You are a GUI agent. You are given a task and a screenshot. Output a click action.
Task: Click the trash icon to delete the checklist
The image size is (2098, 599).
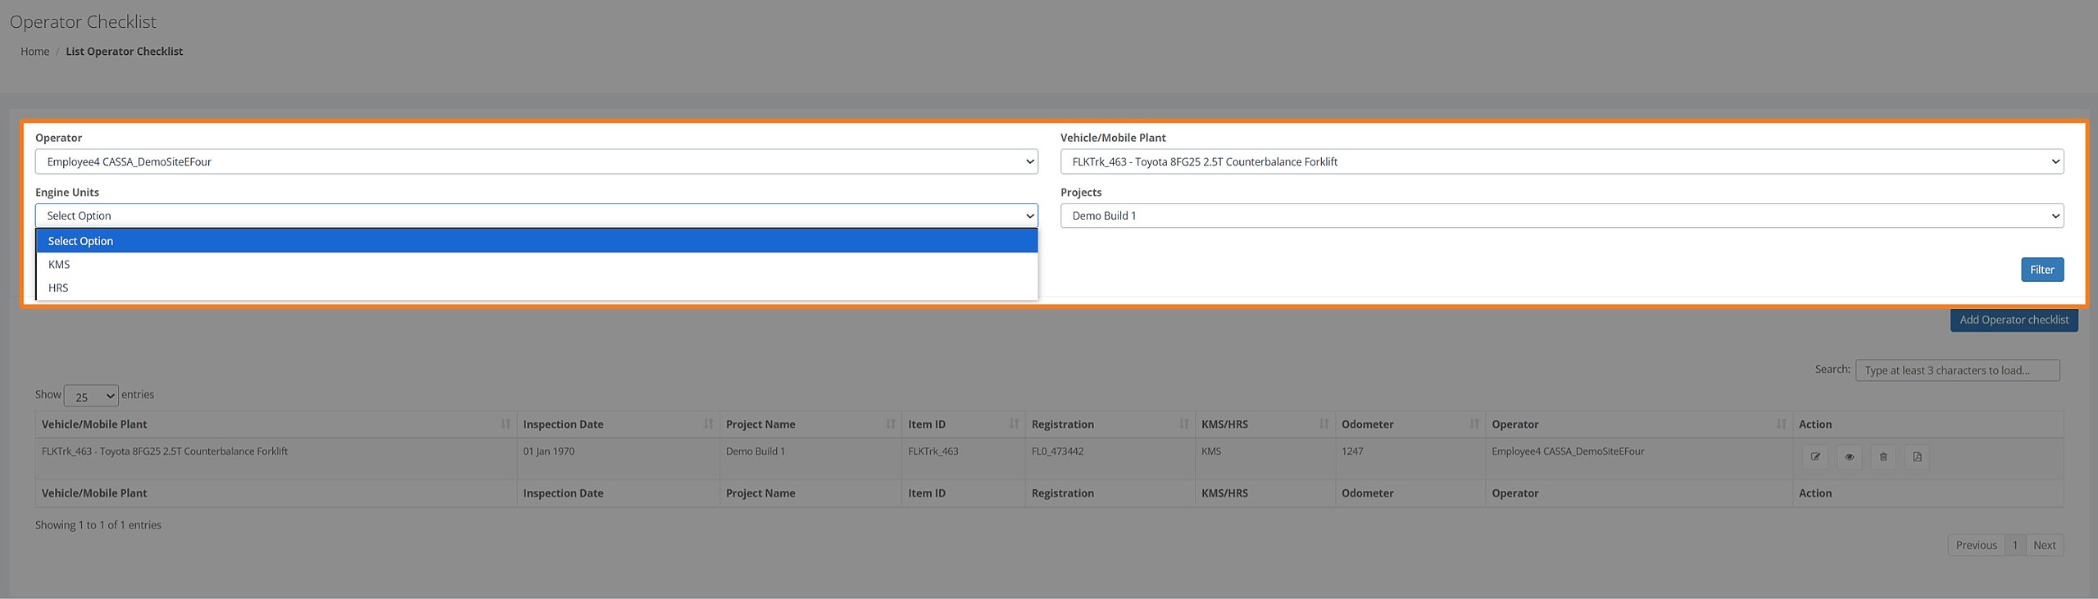[1883, 457]
